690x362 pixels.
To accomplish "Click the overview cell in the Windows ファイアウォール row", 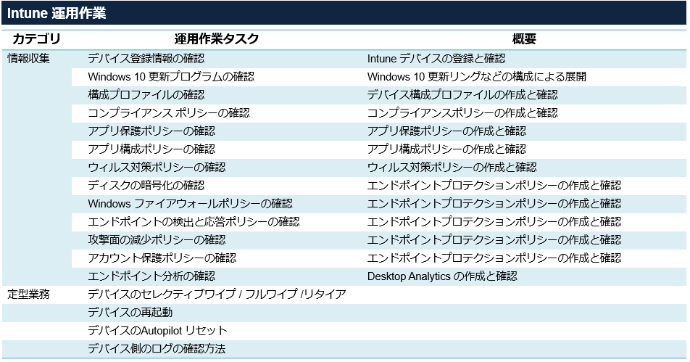I will [x=494, y=203].
